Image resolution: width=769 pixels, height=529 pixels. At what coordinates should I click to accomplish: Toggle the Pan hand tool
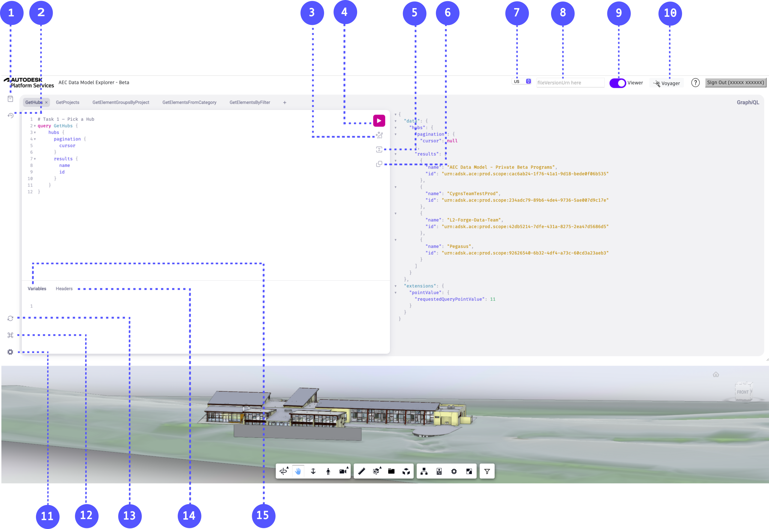coord(298,471)
